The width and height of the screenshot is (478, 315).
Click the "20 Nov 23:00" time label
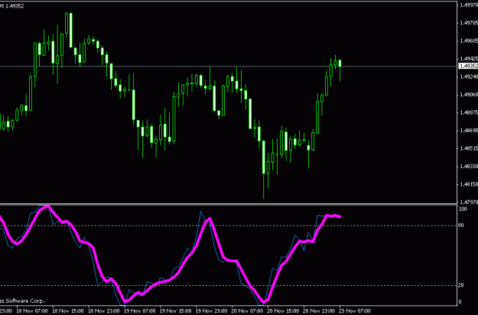click(x=319, y=311)
